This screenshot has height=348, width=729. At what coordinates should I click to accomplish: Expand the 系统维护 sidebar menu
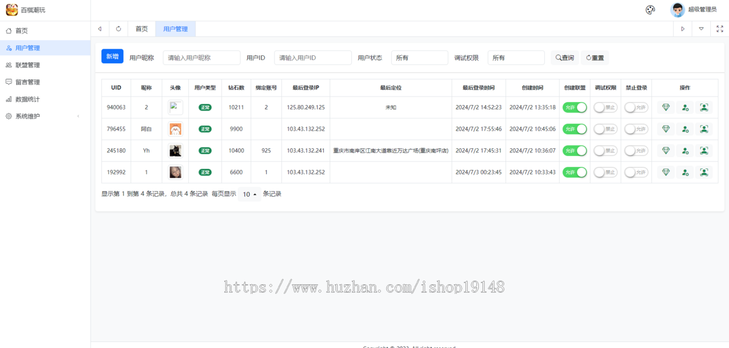[45, 116]
